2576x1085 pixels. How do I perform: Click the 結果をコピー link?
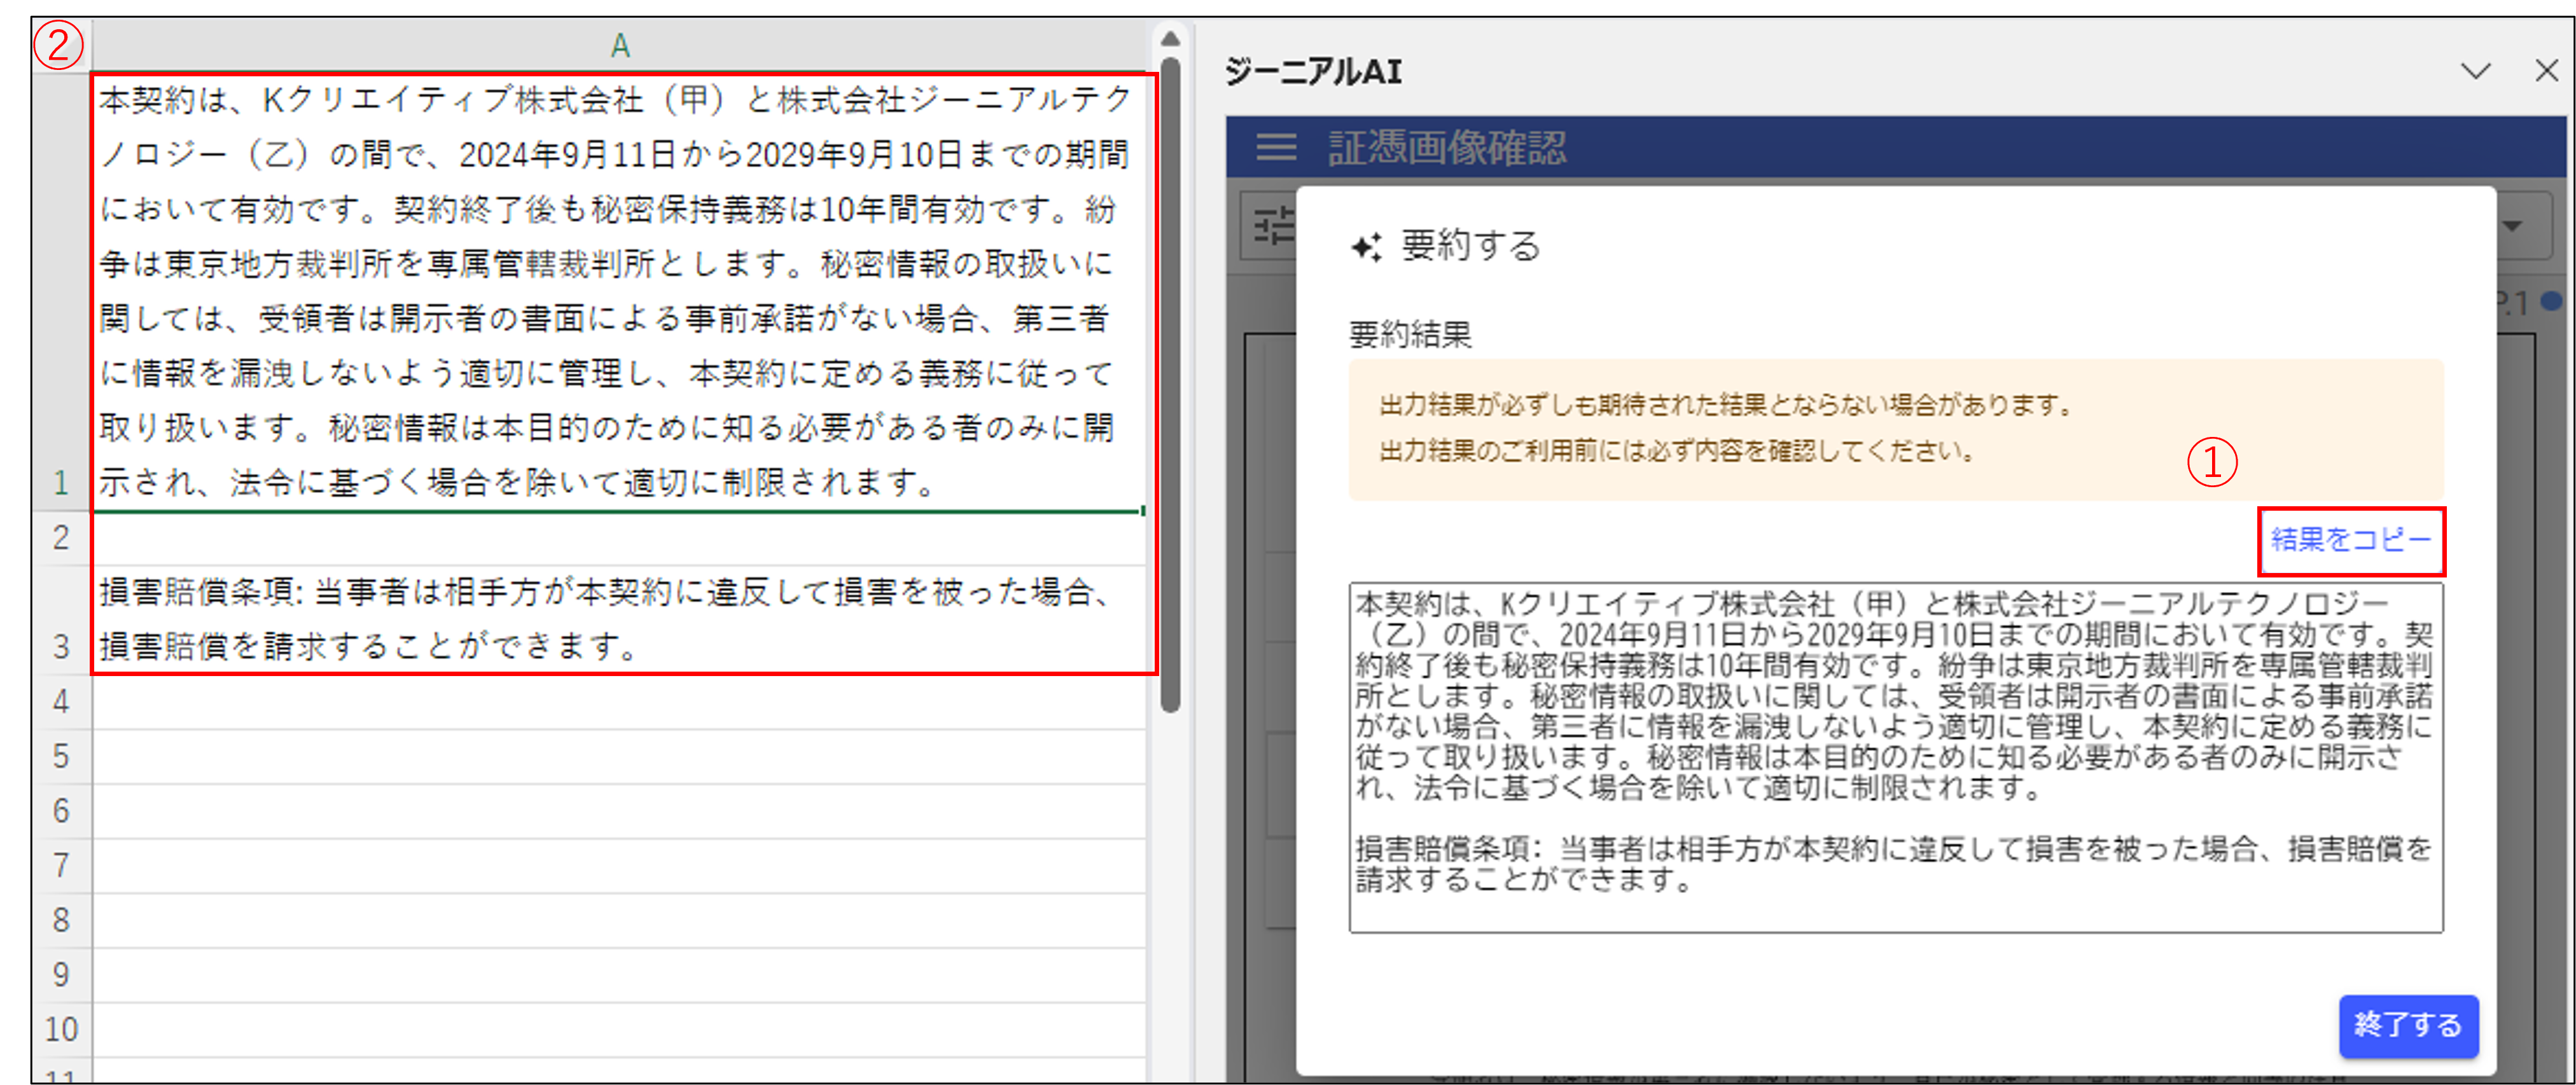point(2350,540)
